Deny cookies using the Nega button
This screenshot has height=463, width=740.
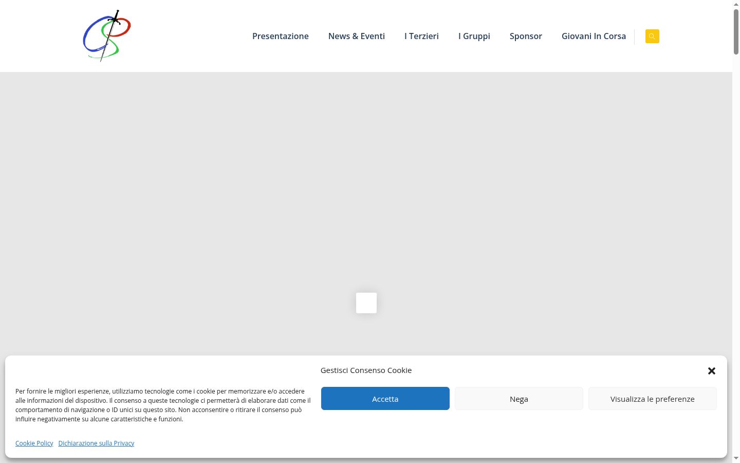point(519,399)
